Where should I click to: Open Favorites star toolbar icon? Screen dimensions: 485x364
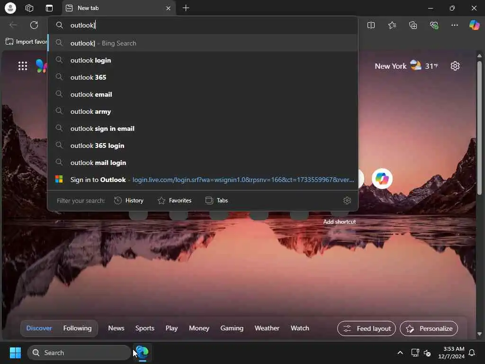click(392, 25)
